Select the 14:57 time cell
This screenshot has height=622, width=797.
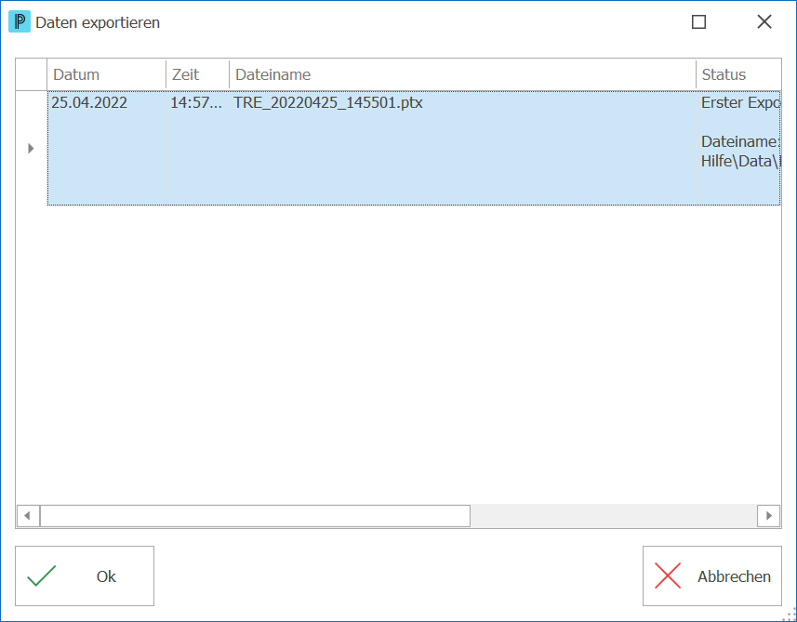click(198, 148)
